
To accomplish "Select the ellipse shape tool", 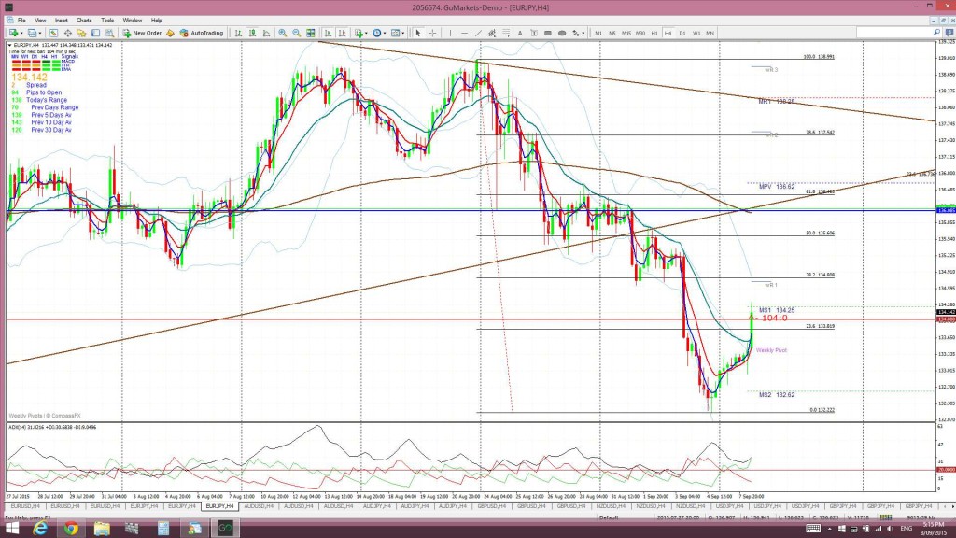I will [562, 33].
